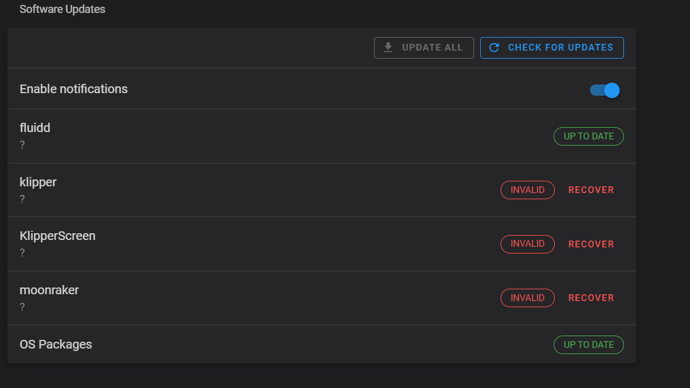Click RECOVER next to klipper

click(x=591, y=189)
